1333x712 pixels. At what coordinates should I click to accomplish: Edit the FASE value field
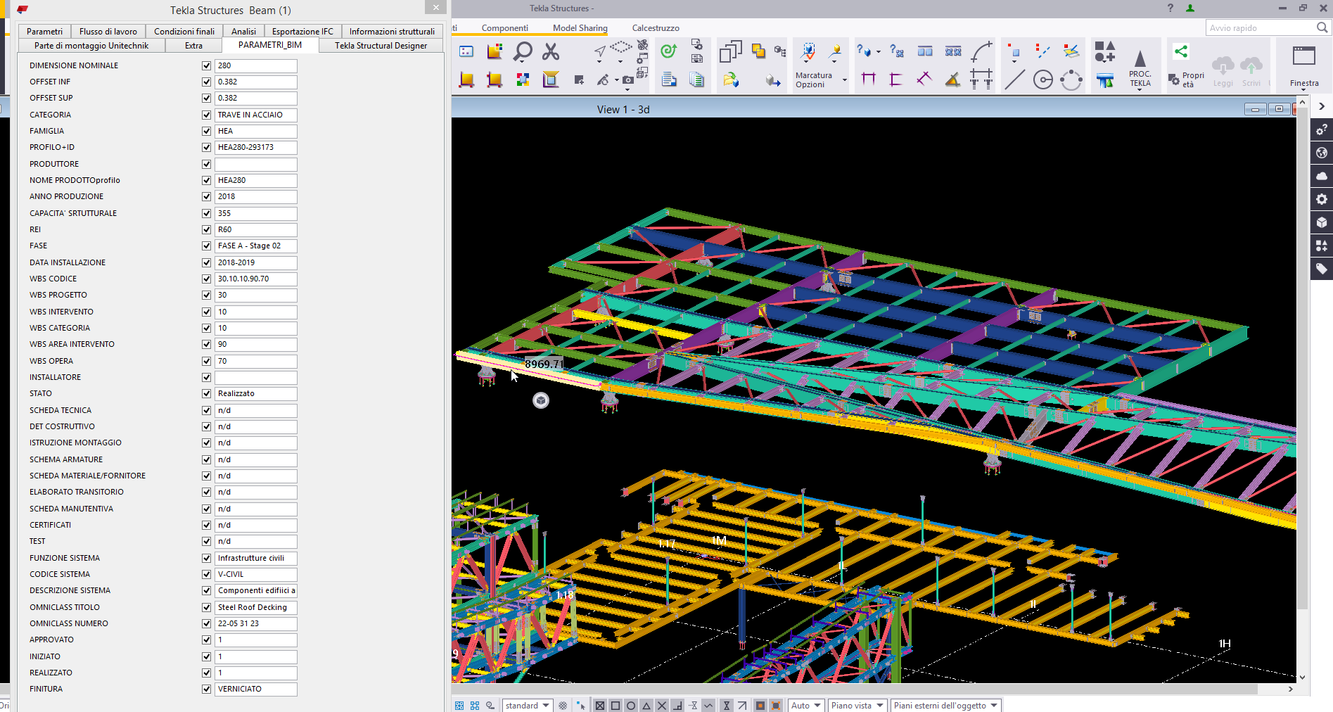tap(256, 246)
